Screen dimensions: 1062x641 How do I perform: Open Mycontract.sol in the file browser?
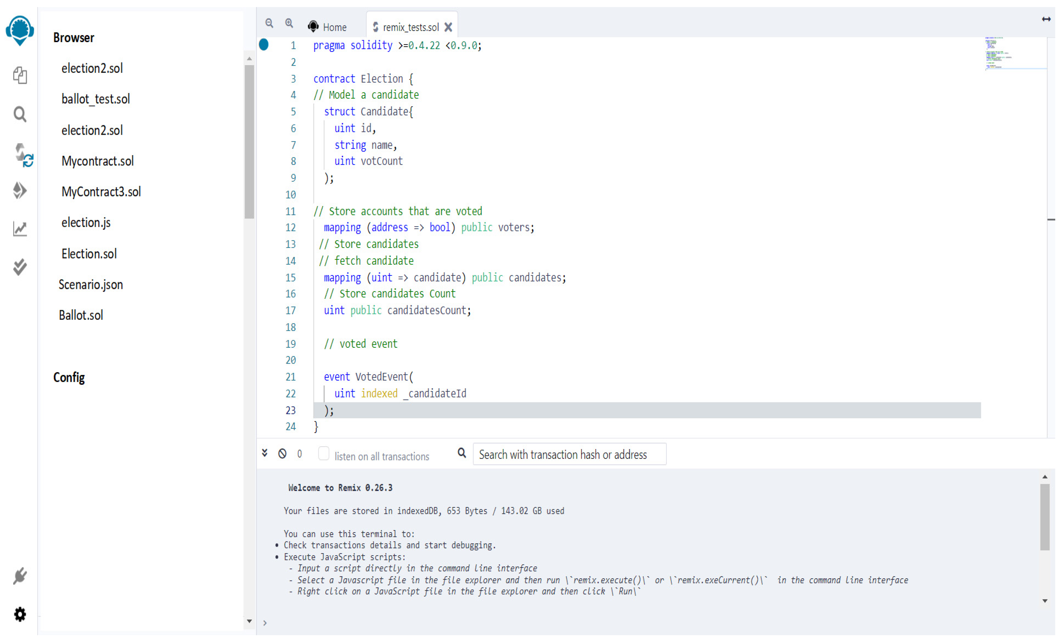[98, 162]
